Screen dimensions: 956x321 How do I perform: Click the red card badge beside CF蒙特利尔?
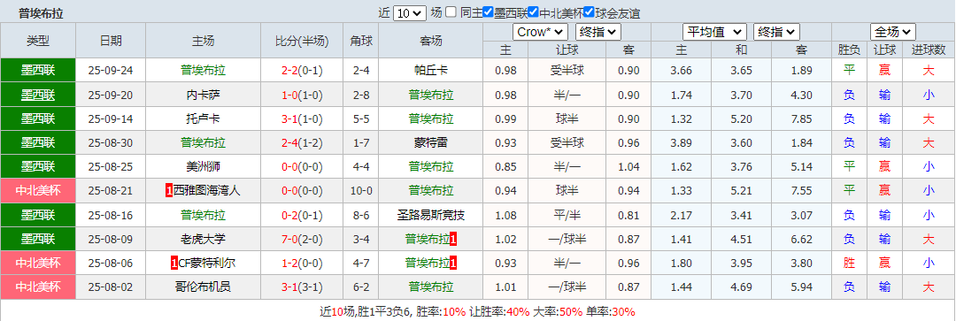coord(173,264)
